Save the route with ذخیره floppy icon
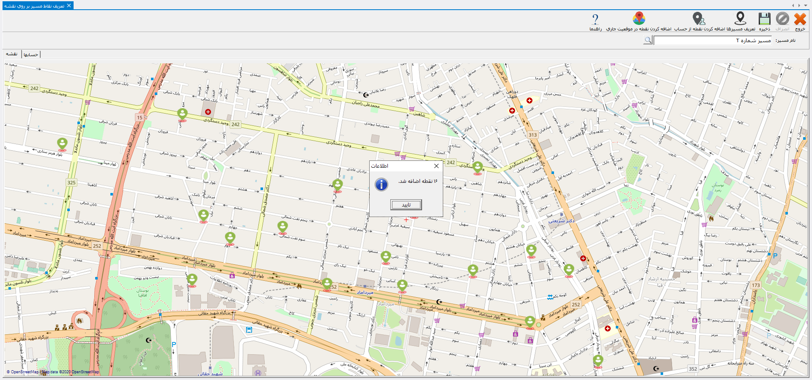The width and height of the screenshot is (812, 380). [764, 19]
